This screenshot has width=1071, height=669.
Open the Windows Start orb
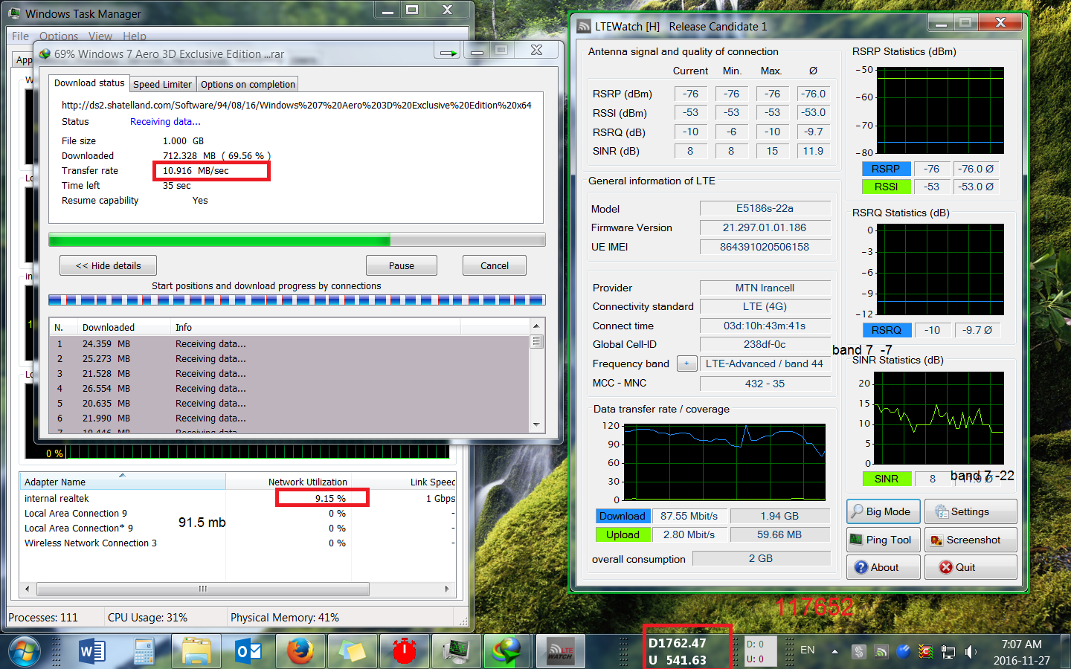click(25, 652)
